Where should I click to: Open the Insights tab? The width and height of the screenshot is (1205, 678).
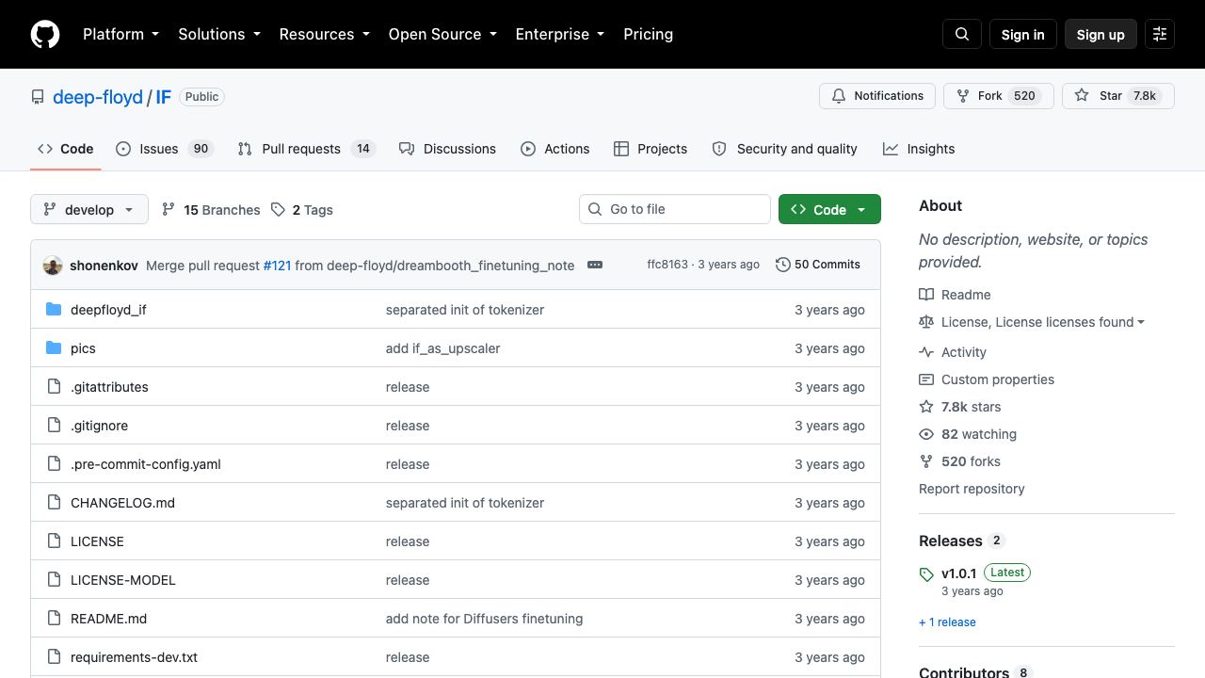pos(919,149)
